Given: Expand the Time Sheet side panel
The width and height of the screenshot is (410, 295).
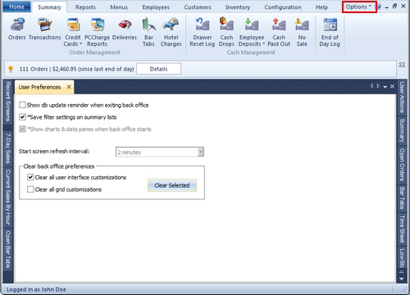Looking at the screenshot, I should pos(402,229).
